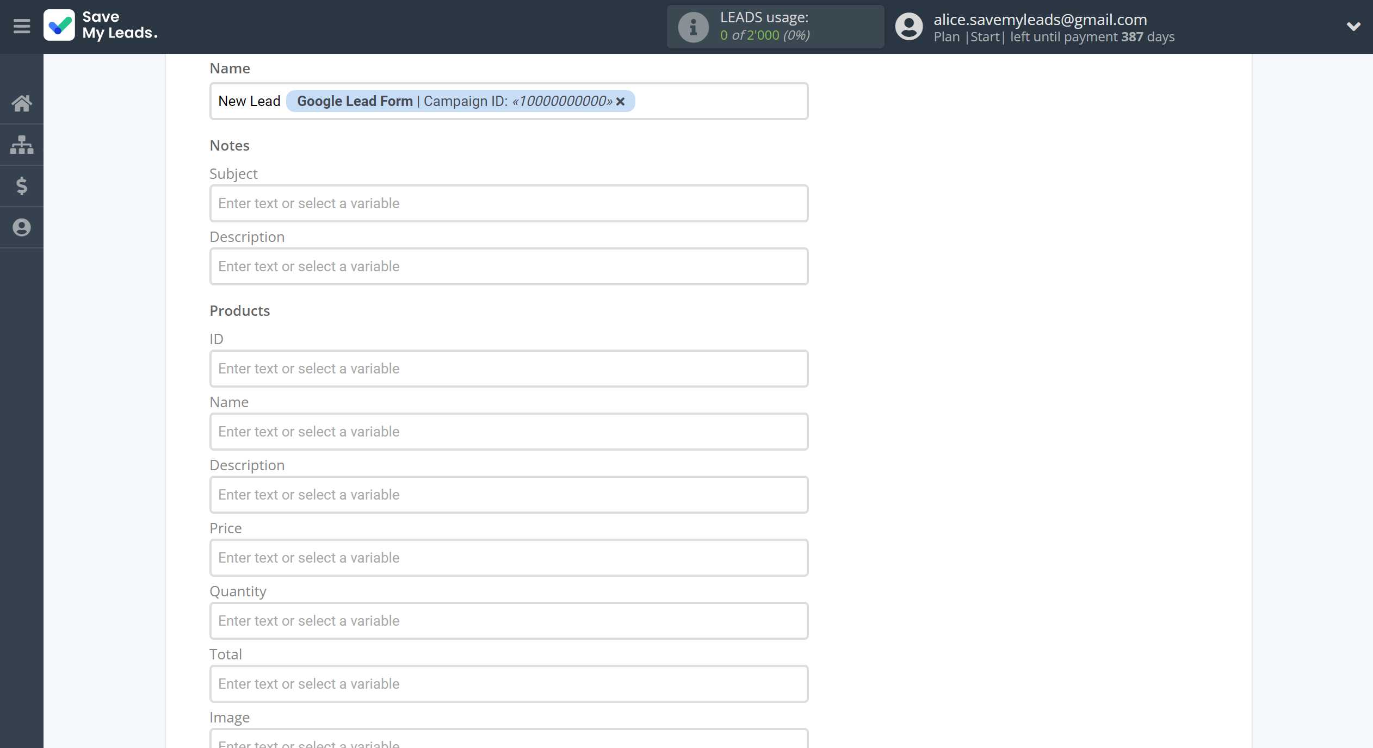Click the Products Name input field
The image size is (1373, 748).
(509, 432)
